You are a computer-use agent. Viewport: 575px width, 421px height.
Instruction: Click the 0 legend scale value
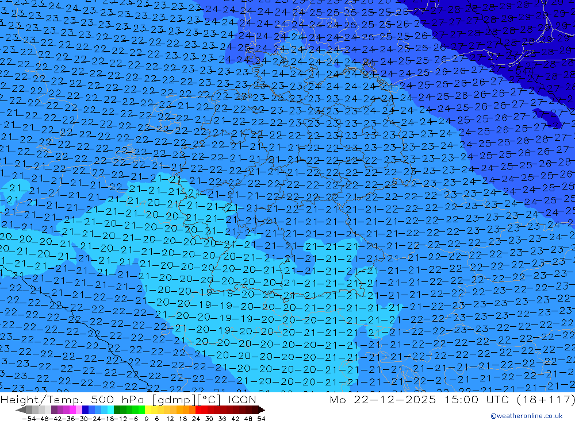tap(146, 419)
